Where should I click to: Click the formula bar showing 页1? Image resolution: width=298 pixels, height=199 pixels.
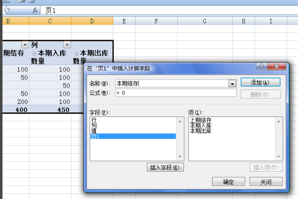click(169, 10)
